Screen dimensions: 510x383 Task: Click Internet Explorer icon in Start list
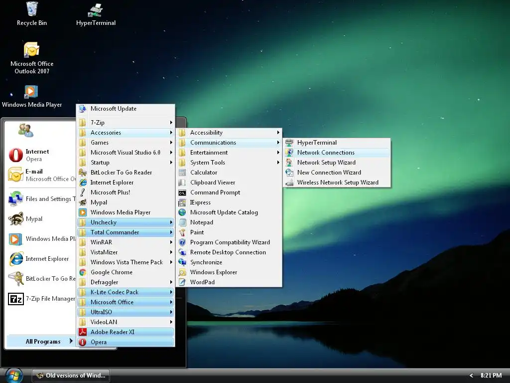[15, 259]
